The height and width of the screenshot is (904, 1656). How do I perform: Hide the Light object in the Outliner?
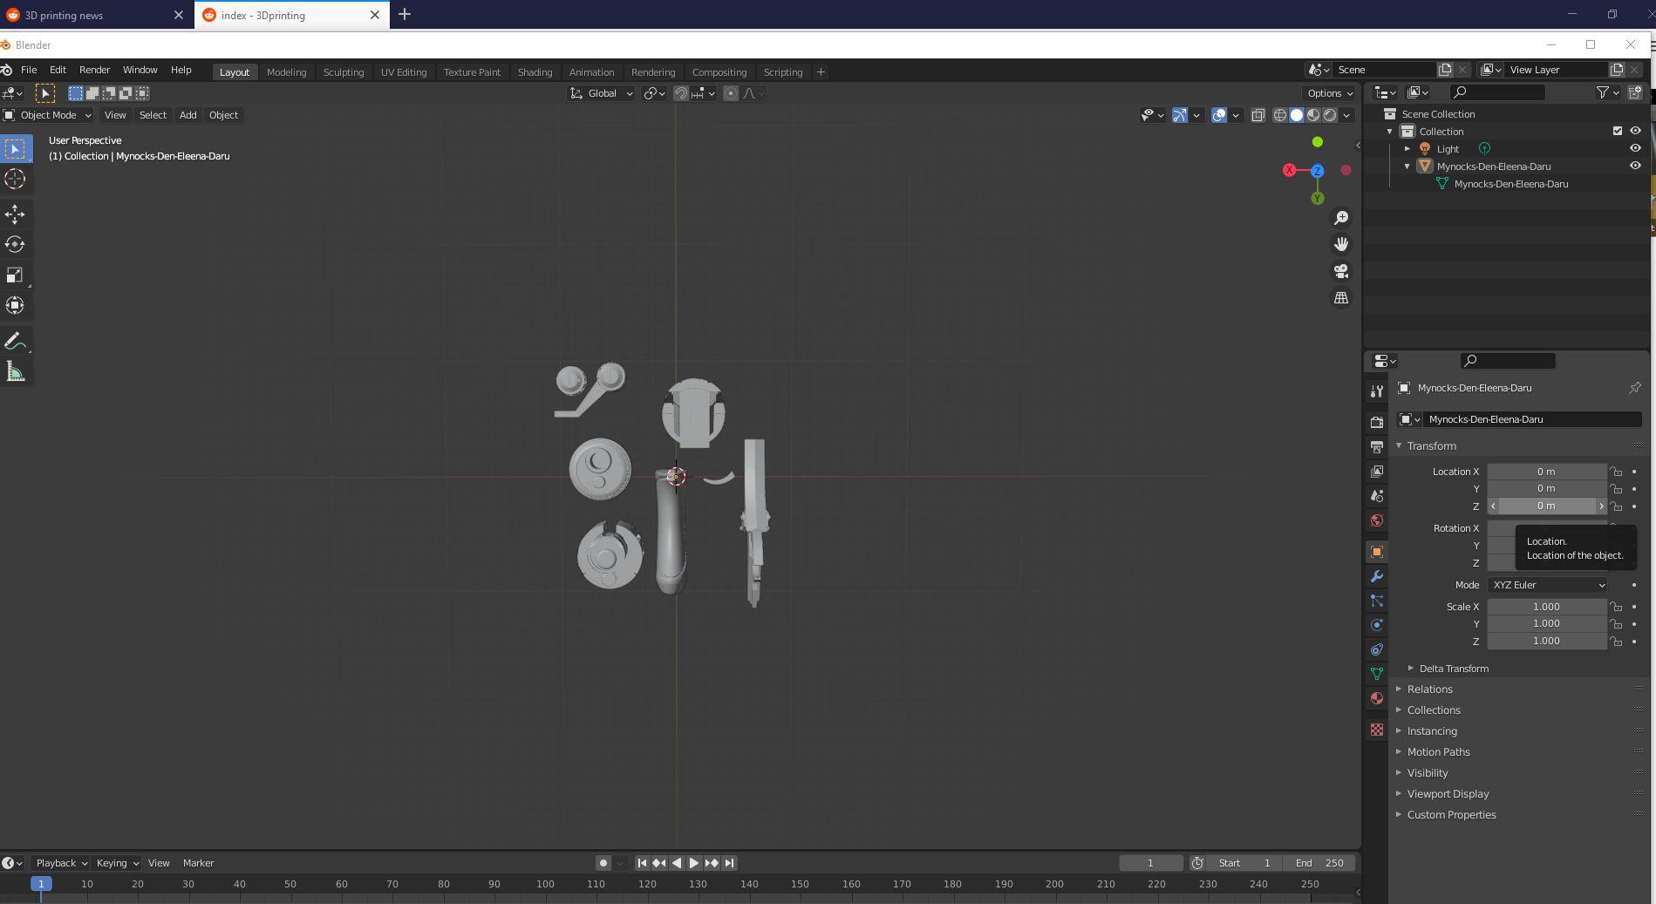(1634, 148)
